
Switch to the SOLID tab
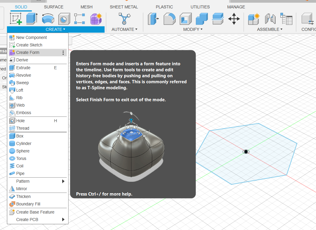click(x=21, y=7)
